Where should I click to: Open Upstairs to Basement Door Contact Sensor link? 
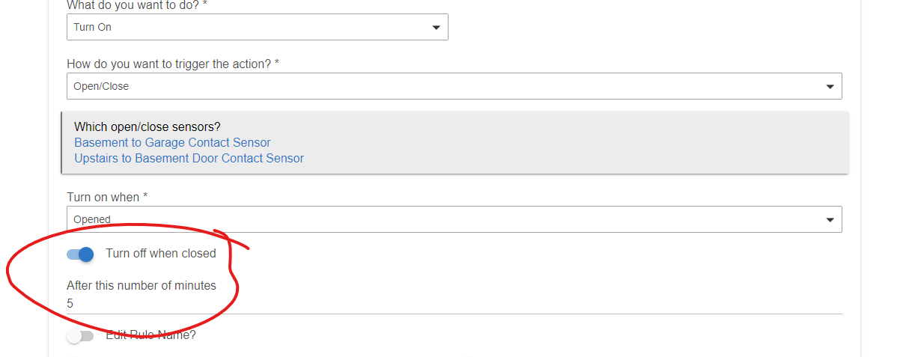189,158
